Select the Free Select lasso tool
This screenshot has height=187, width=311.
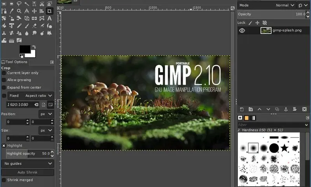click(19, 4)
